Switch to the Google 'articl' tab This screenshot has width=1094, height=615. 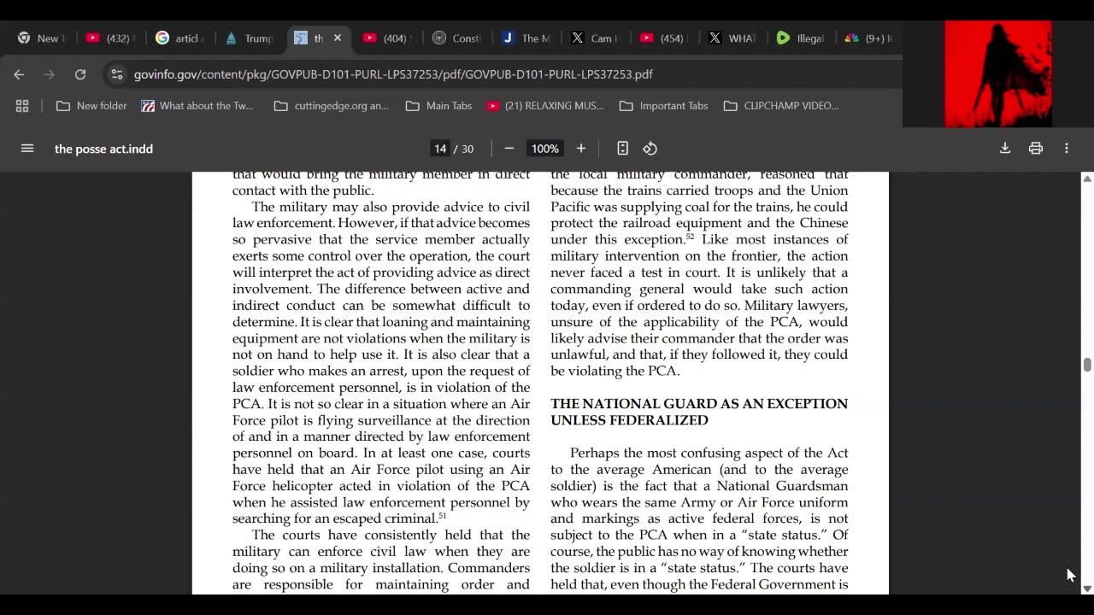[179, 38]
